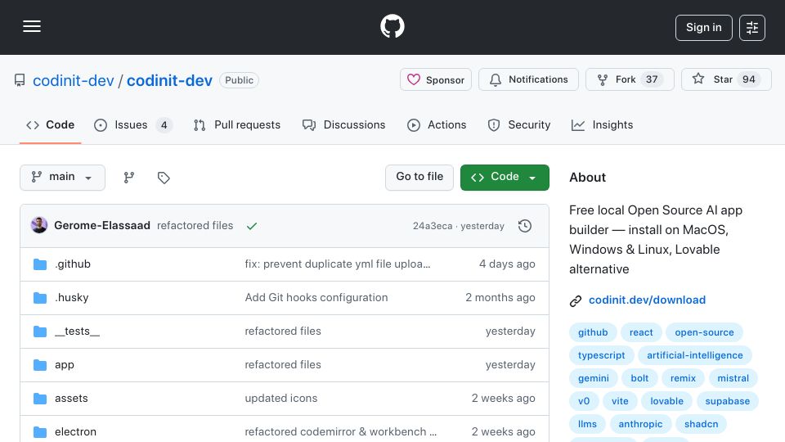Screen dimensions: 785x442
Task: Select the github topic tag
Action: (593, 332)
